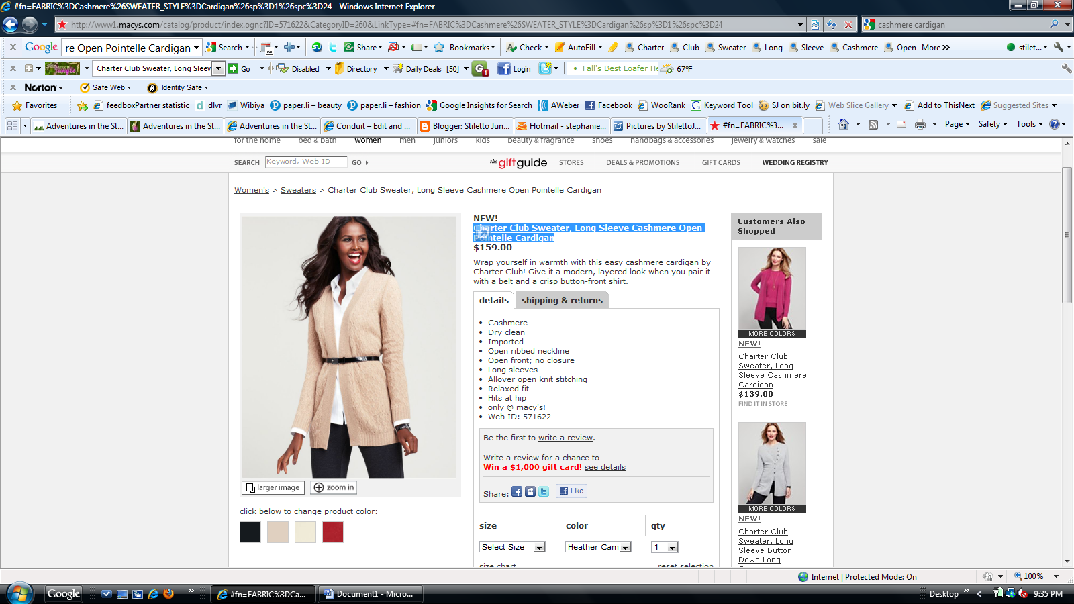Viewport: 1074px width, 604px height.
Task: Open Norton Safe Web menu
Action: (105, 87)
